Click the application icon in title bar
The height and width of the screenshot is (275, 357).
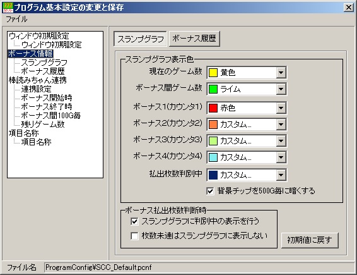(x=8, y=8)
